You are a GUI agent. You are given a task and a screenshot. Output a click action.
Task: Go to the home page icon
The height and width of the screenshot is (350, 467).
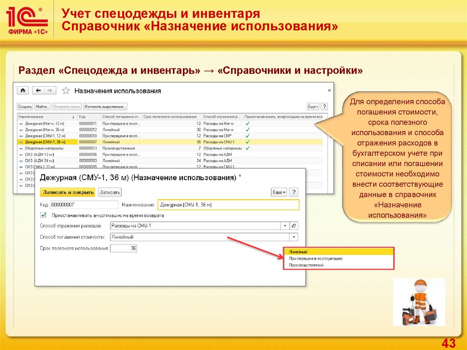[23, 90]
